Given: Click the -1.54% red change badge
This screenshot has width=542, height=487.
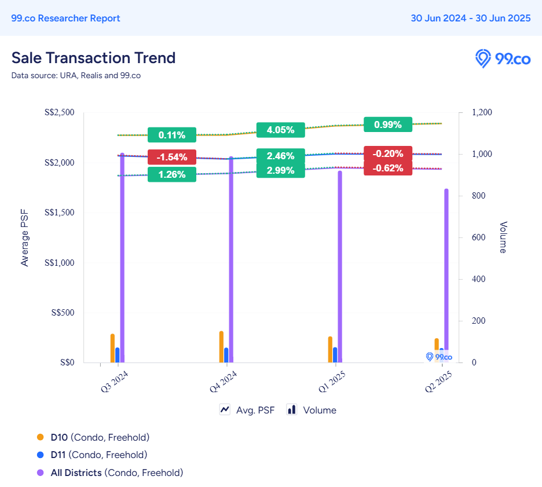Looking at the screenshot, I should pos(172,157).
